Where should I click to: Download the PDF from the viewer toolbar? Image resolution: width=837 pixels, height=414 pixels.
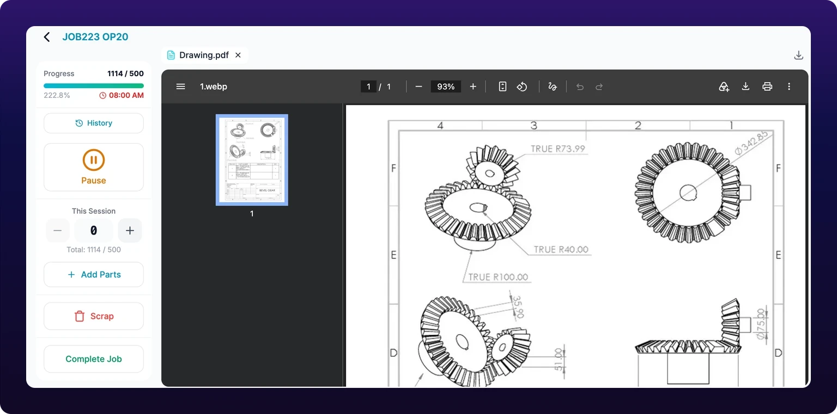[745, 86]
